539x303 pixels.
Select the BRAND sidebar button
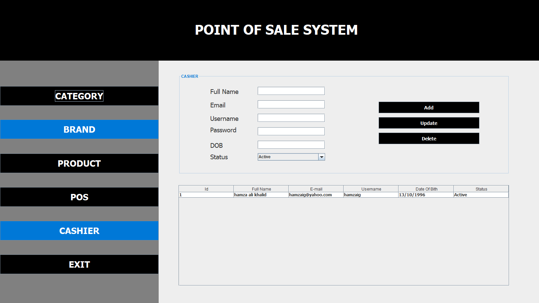(79, 129)
